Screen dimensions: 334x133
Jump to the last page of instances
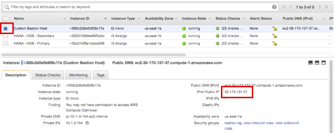point(326,7)
